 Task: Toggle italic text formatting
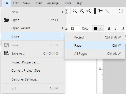click(116, 28)
